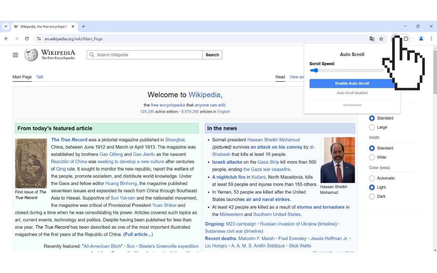Open the Ongoing events link
Image resolution: width=437 pixels, height=273 pixels.
pos(214,224)
